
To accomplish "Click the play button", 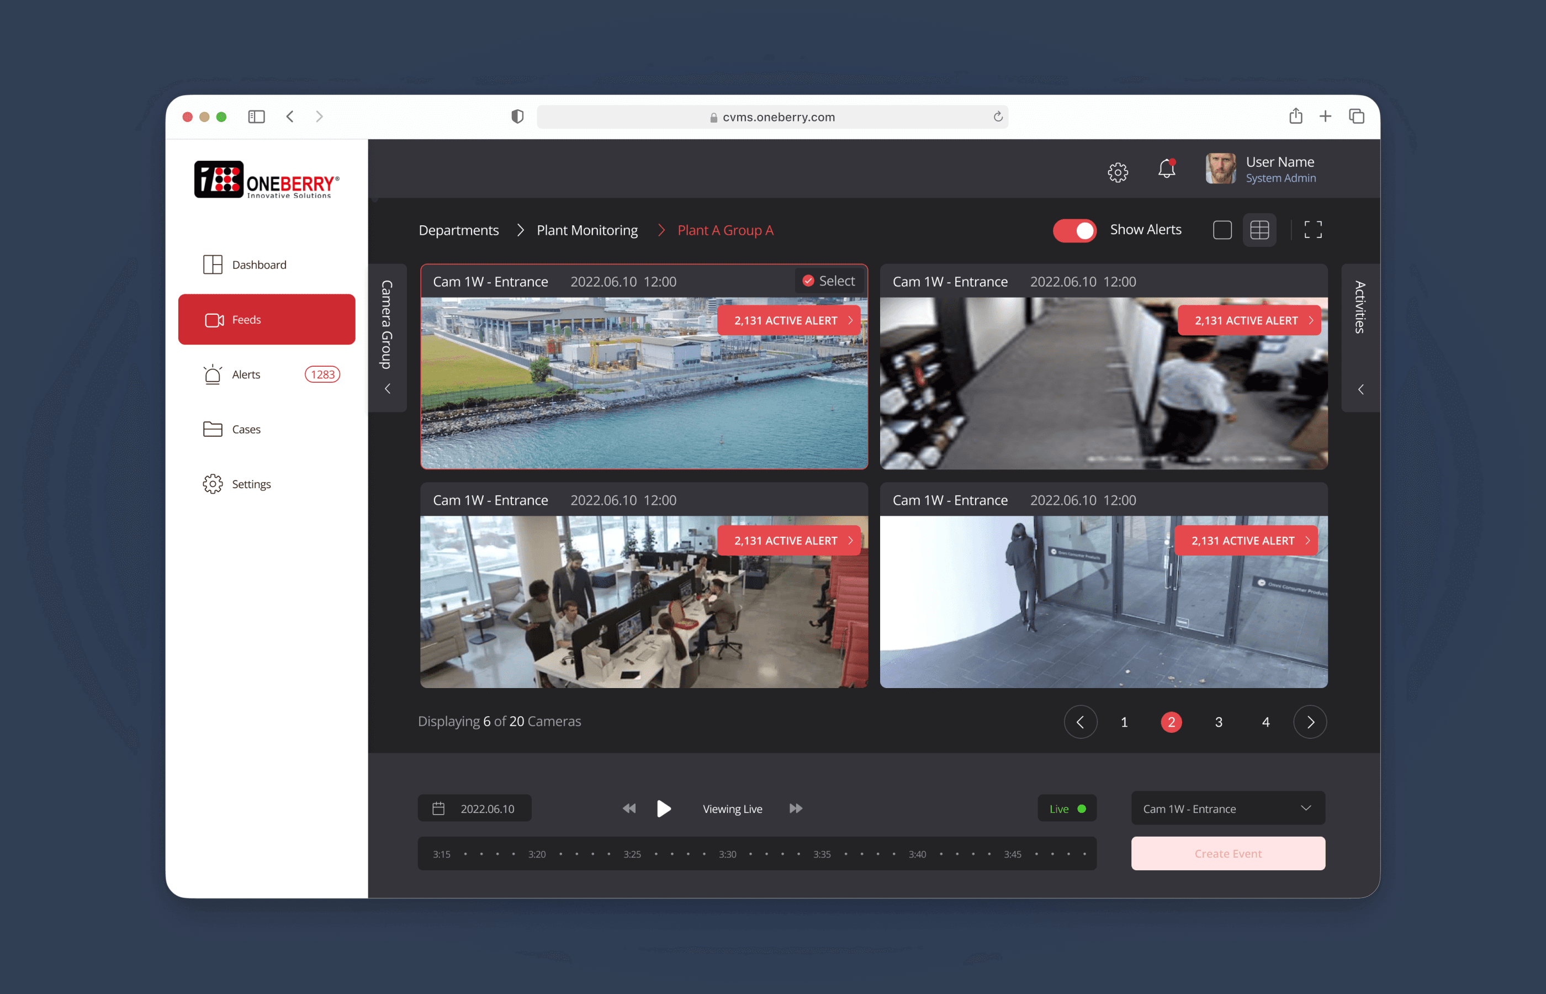I will (664, 808).
